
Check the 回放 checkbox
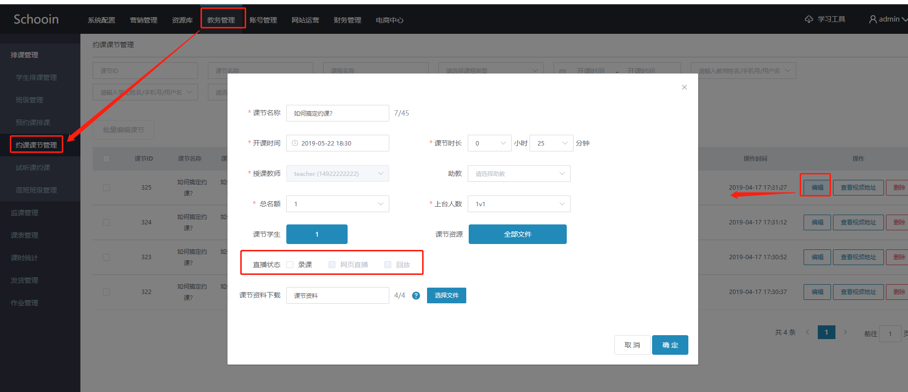point(388,265)
